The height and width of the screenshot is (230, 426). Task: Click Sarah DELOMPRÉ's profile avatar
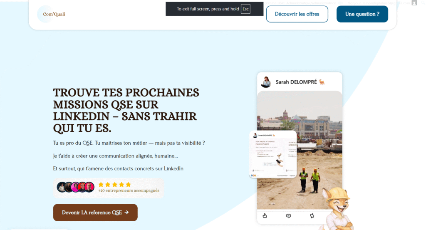(x=266, y=82)
